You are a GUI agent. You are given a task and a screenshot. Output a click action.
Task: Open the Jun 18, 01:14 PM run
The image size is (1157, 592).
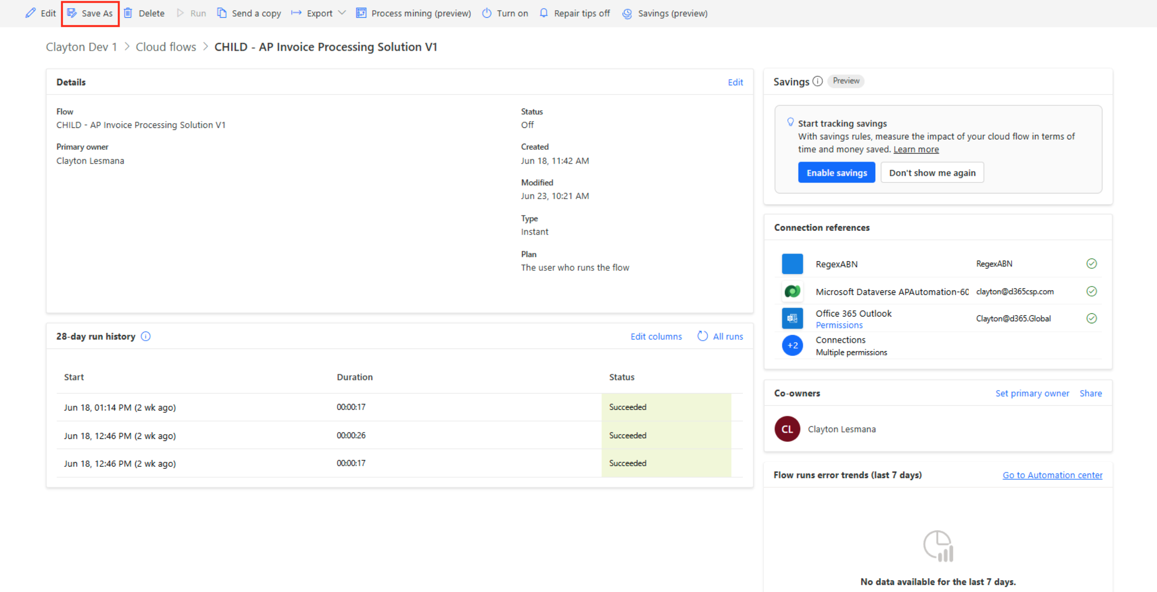coord(120,407)
